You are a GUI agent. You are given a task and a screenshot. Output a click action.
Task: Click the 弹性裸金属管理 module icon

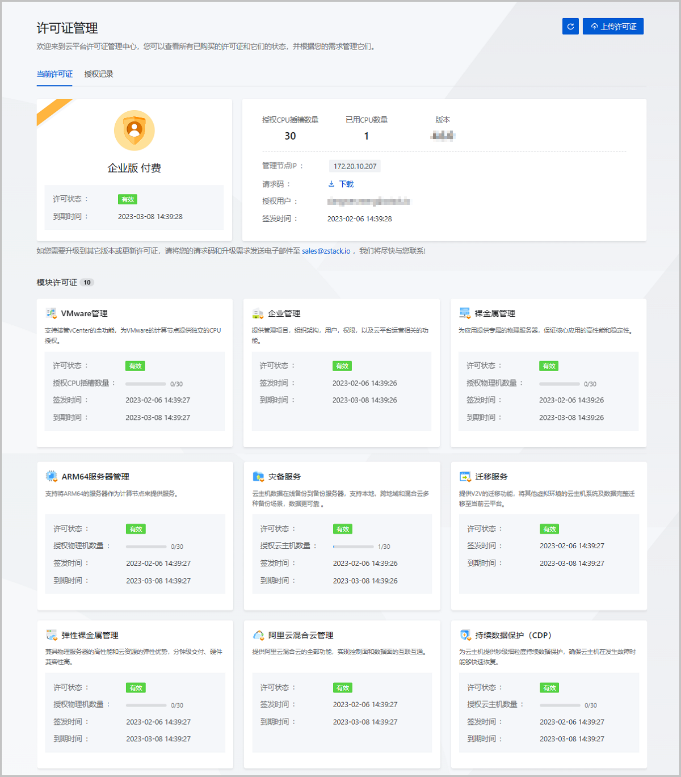click(x=52, y=635)
